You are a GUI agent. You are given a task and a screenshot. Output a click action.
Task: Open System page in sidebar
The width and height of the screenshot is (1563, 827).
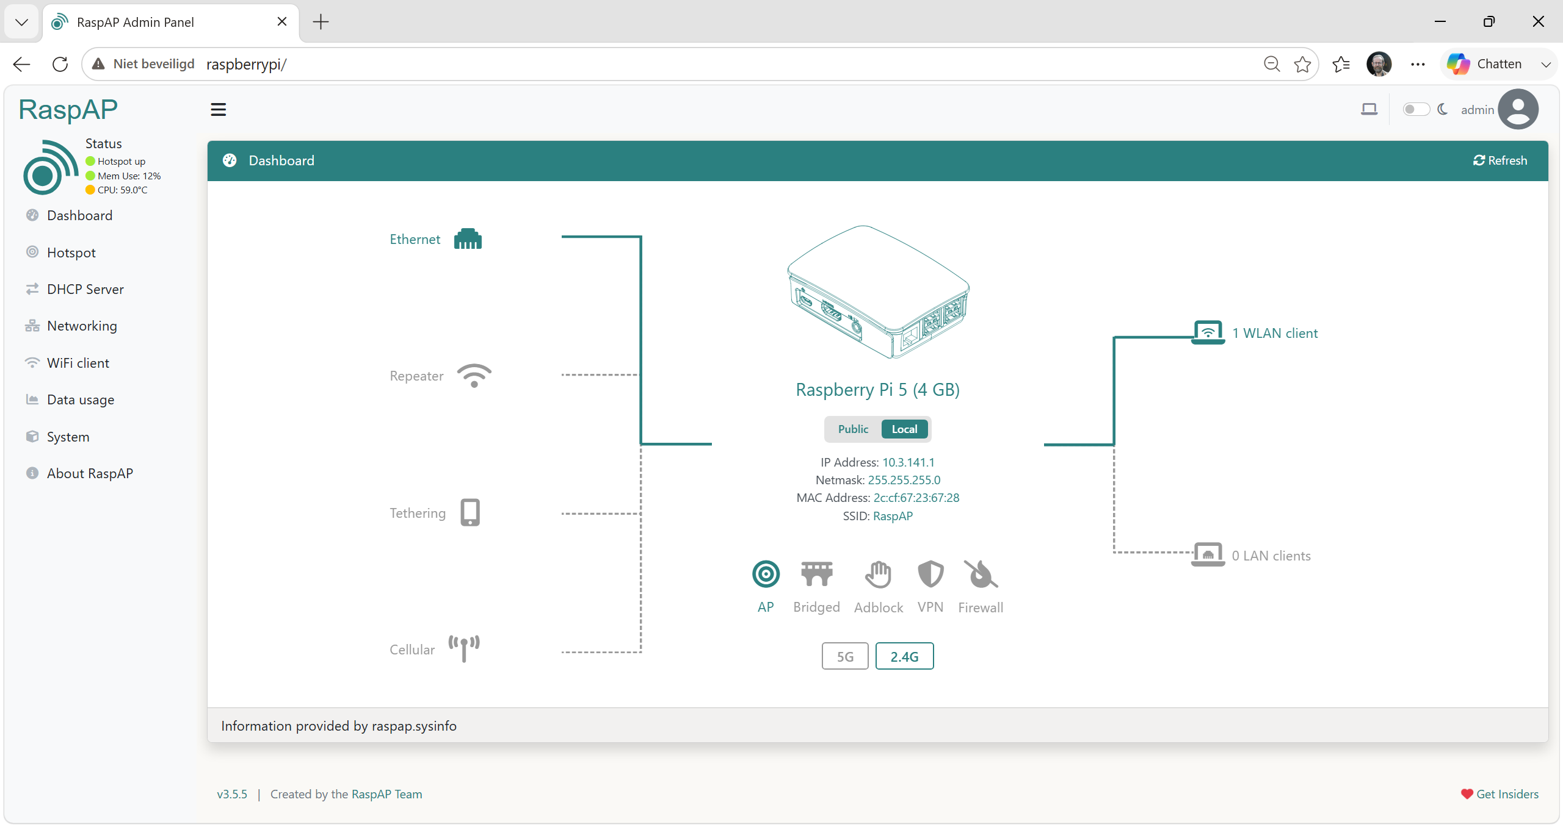[x=68, y=437]
